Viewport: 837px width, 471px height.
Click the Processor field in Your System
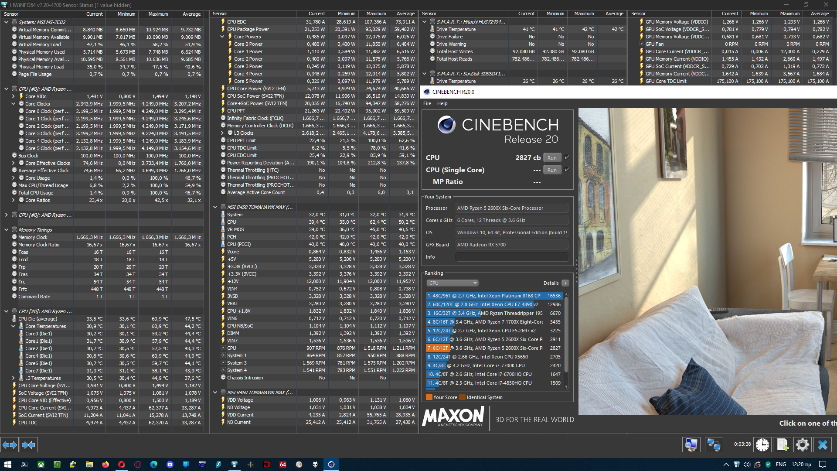(x=512, y=208)
